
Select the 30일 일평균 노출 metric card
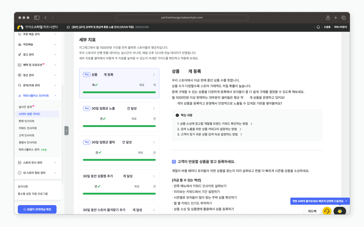[x=119, y=117]
